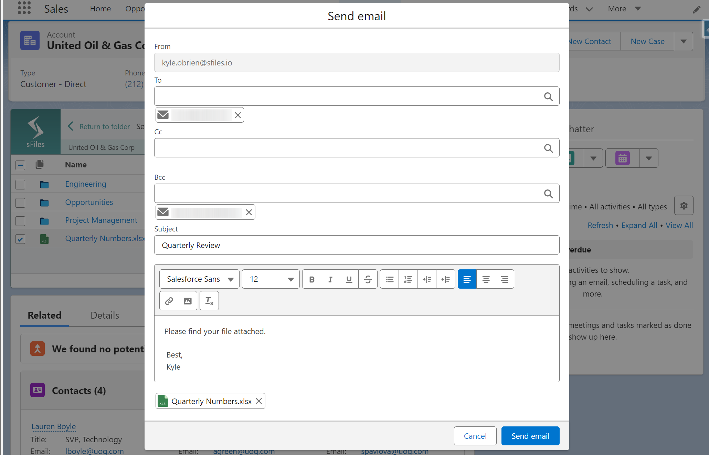This screenshot has height=455, width=709.
Task: Right align the email text
Action: coord(505,279)
